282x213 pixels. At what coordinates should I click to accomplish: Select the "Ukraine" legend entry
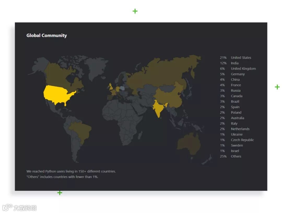(237, 134)
